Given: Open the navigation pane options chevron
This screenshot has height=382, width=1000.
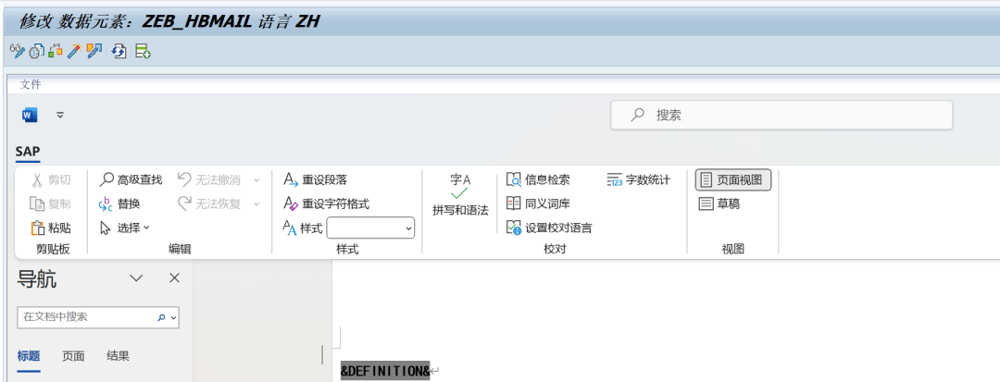Looking at the screenshot, I should 136,278.
